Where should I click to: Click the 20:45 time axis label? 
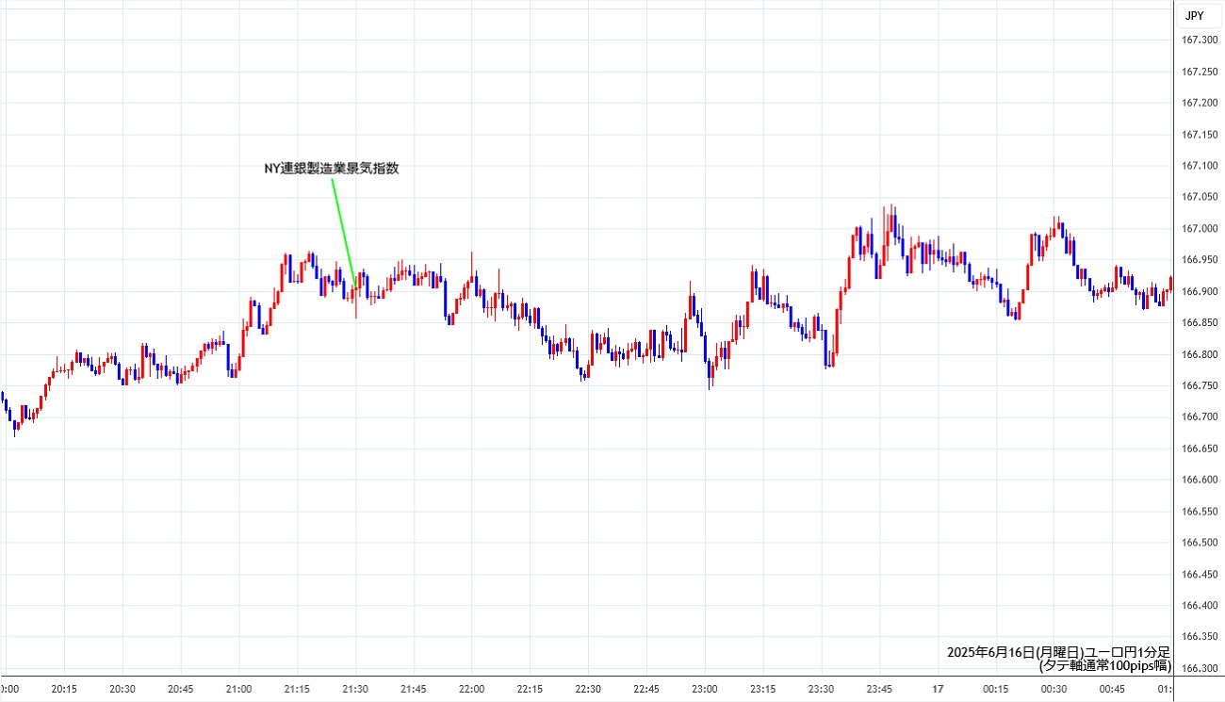click(x=181, y=689)
